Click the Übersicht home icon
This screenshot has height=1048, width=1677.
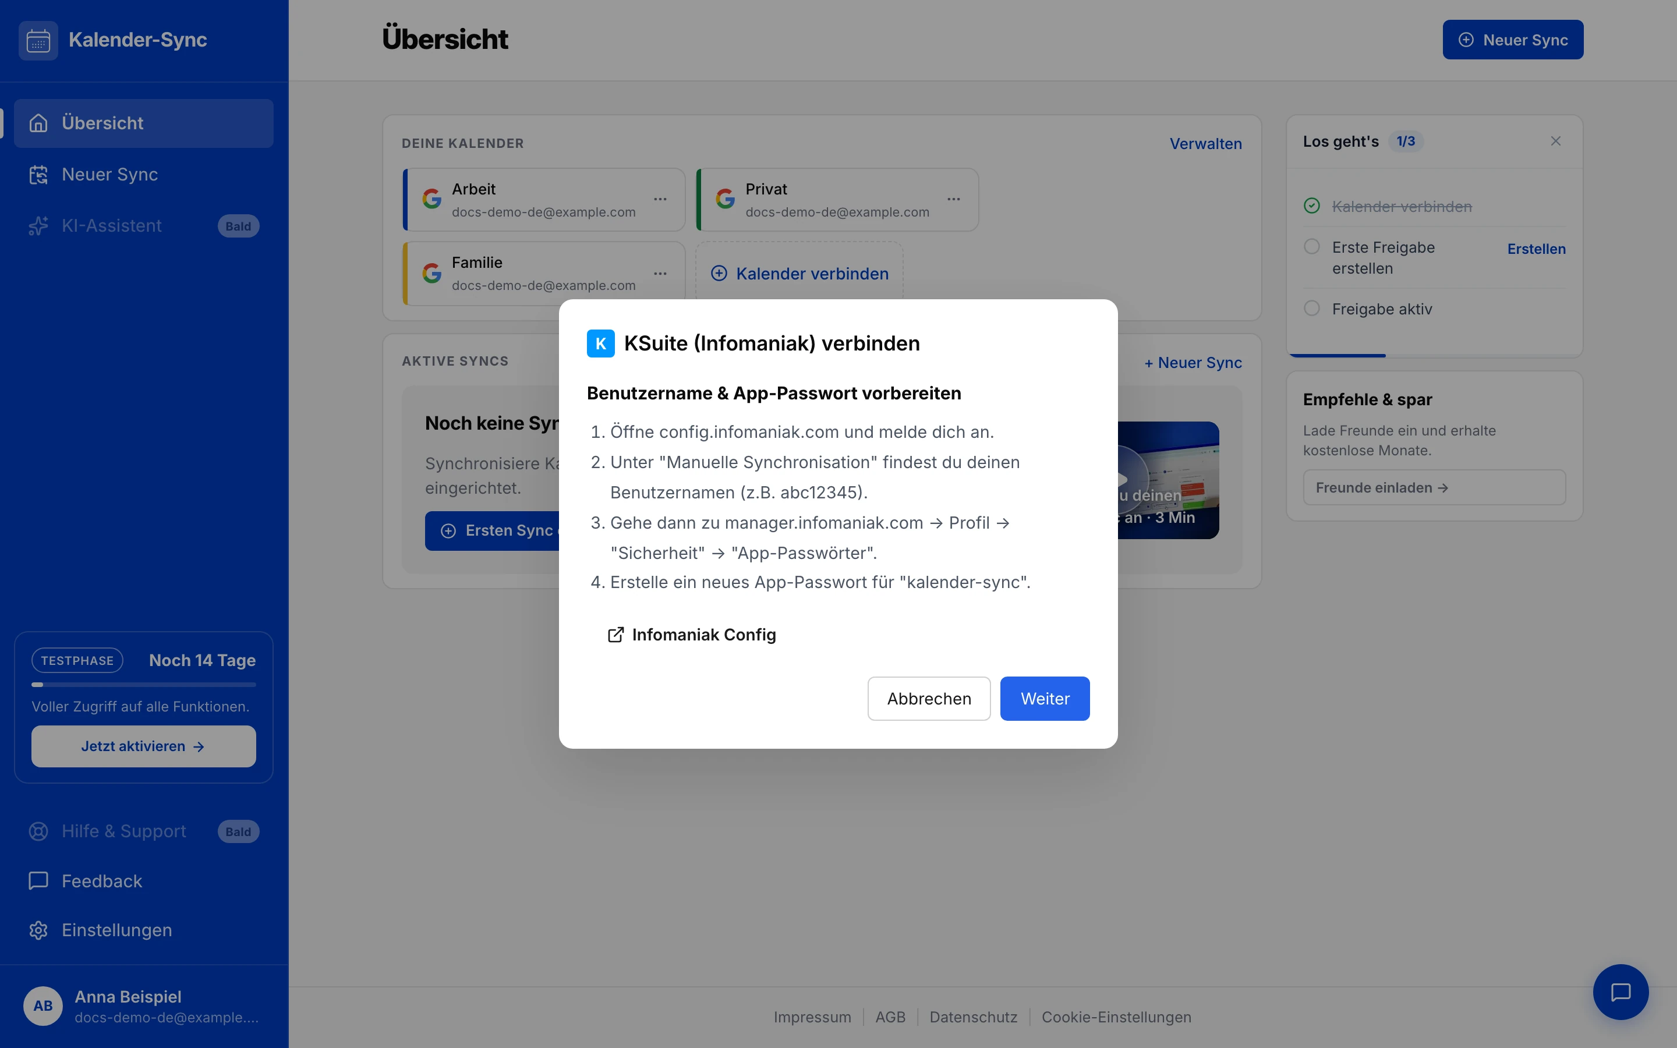click(x=38, y=123)
